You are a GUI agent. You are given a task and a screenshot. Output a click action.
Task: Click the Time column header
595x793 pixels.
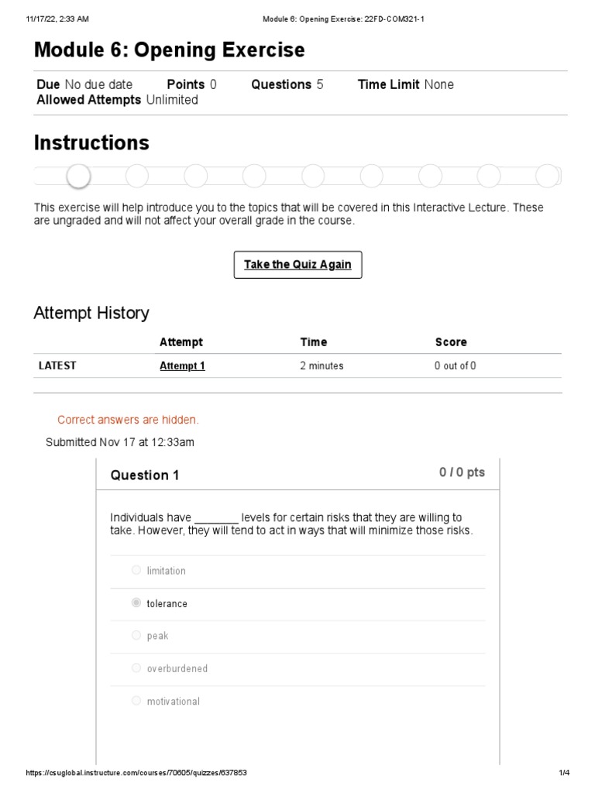point(314,342)
